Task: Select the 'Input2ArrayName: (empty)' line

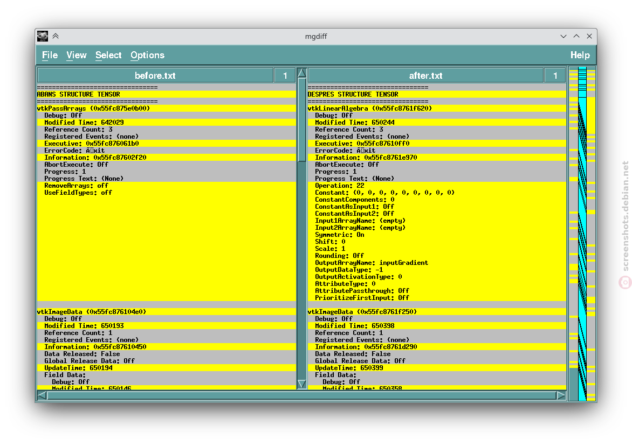Action: pos(437,228)
